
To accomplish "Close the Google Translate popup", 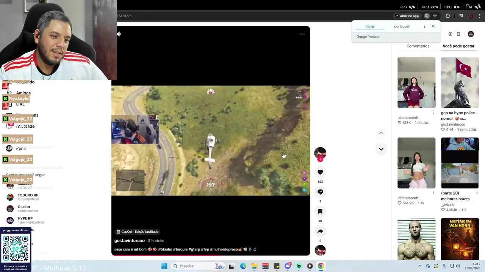I will [x=433, y=26].
